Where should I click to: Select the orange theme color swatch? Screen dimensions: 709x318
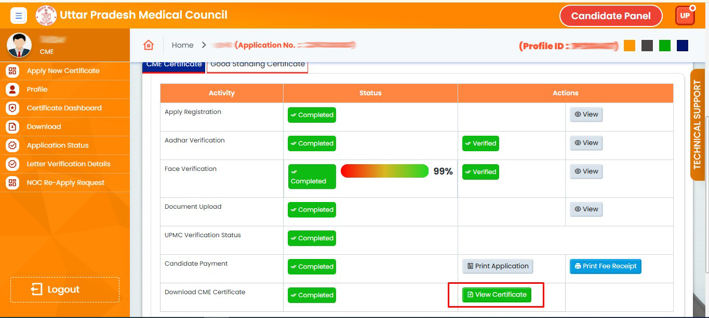click(629, 46)
